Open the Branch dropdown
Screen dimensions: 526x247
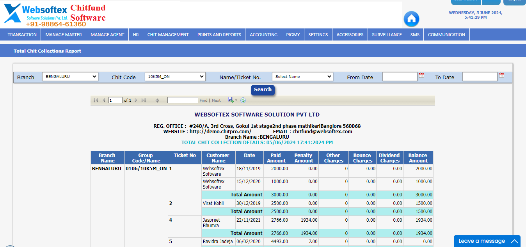pyautogui.click(x=70, y=76)
